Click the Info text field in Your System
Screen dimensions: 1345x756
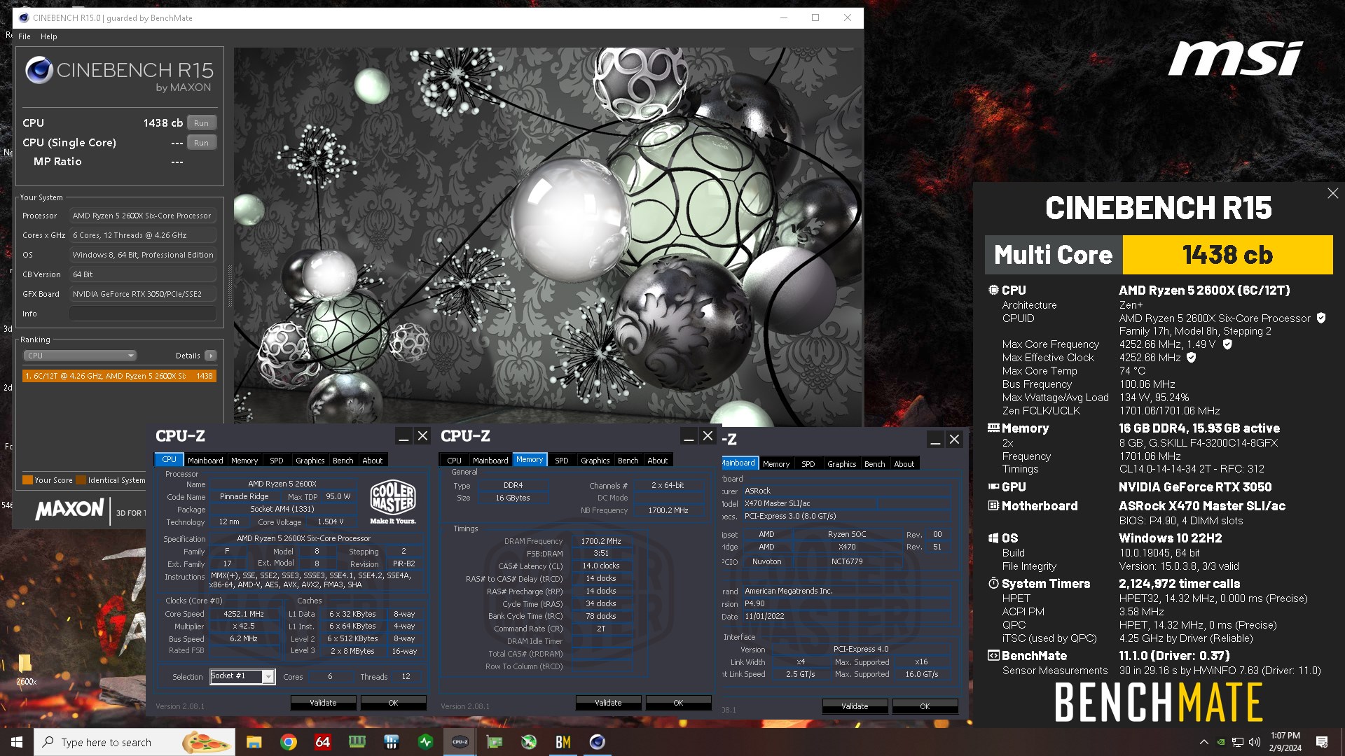click(143, 314)
